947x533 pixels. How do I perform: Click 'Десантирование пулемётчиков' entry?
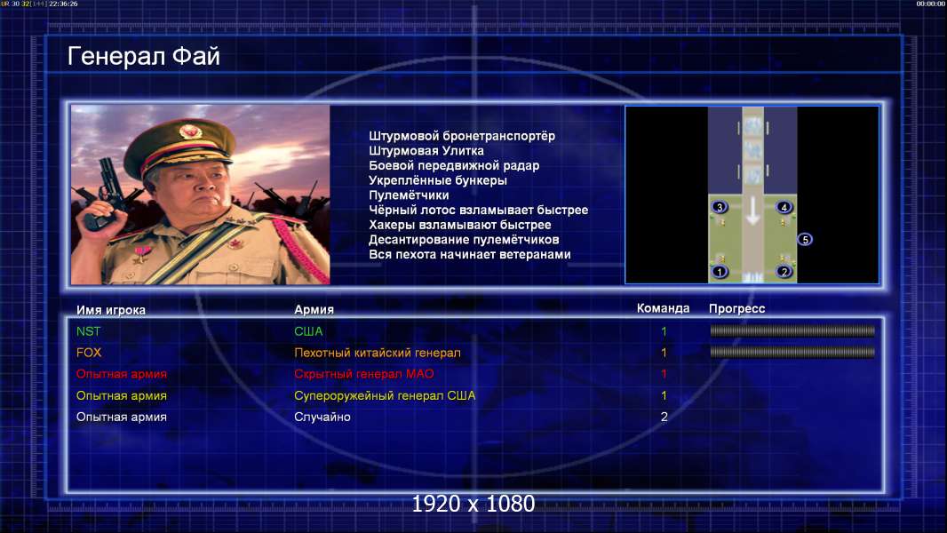point(464,240)
